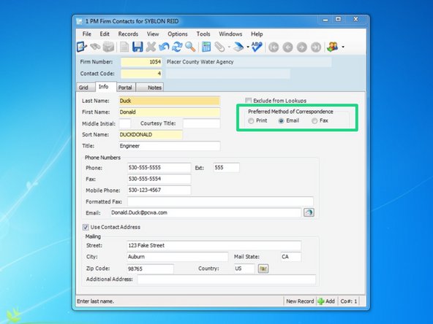Click the window title bar app icon
Image resolution: width=433 pixels, height=324 pixels.
tap(79, 21)
